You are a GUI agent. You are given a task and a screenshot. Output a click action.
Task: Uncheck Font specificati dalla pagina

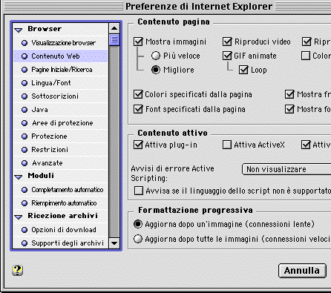point(138,109)
